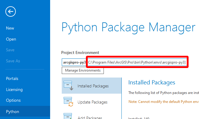Open the Portals page
Screen dimensions: 199x119
point(12,78)
